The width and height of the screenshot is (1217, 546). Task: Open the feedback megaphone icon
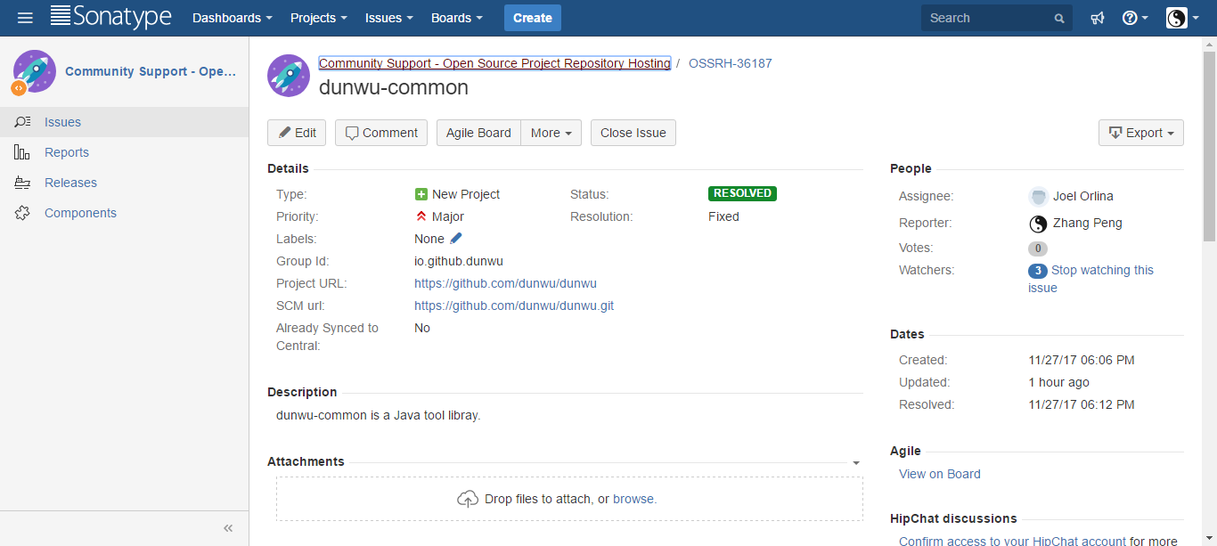pyautogui.click(x=1098, y=18)
